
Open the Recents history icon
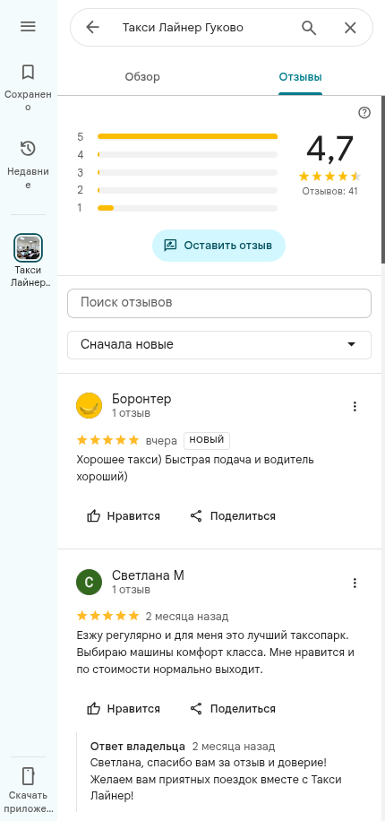[28, 149]
